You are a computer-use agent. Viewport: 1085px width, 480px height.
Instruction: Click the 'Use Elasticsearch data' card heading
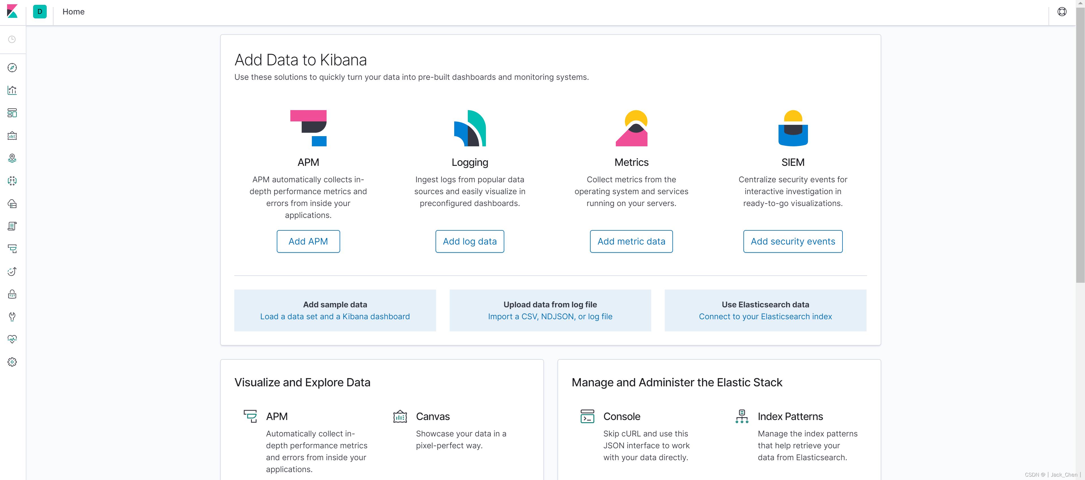point(765,305)
